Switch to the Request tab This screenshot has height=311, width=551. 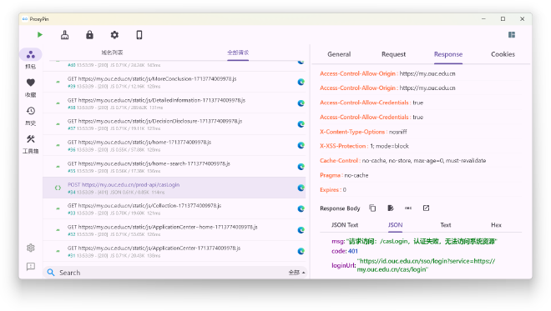(x=393, y=54)
